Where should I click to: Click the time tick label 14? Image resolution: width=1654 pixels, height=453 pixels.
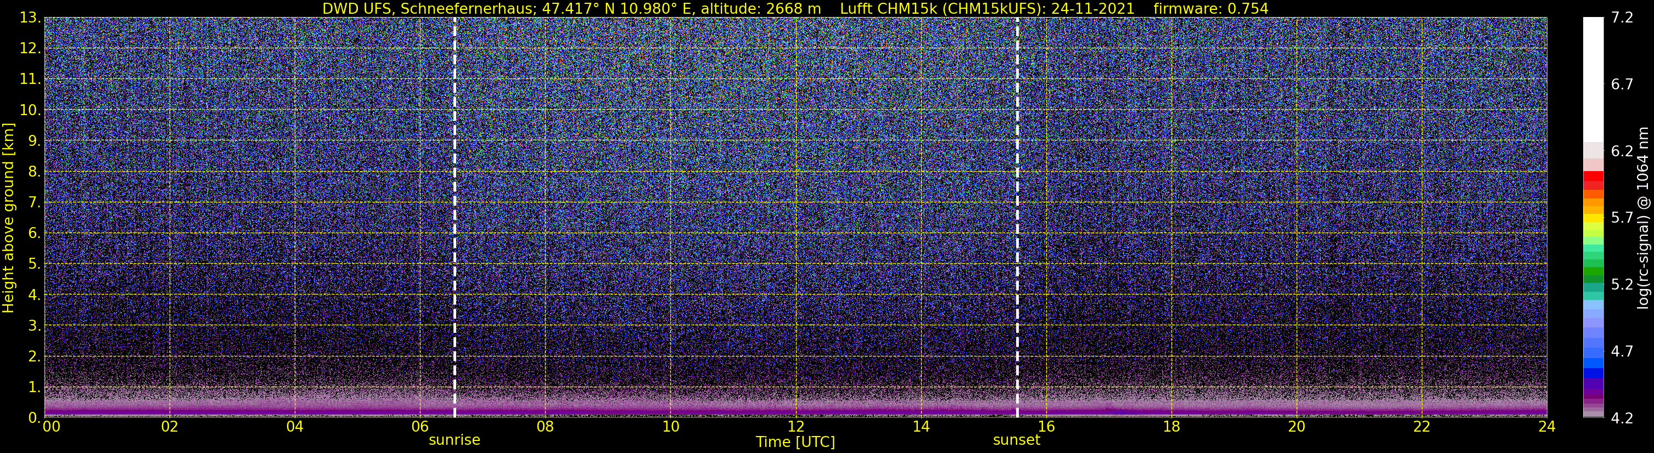921,427
